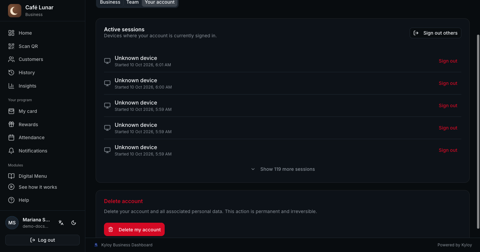Select the Your account tab
Screen dimensions: 480x252
pos(160,2)
